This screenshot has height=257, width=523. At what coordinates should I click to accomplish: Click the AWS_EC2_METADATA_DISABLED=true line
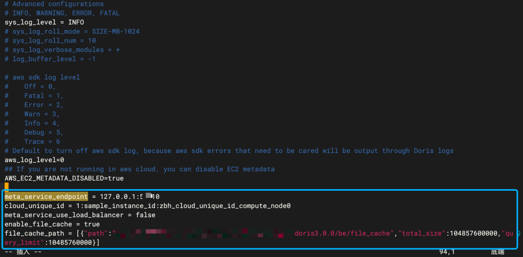(64, 178)
